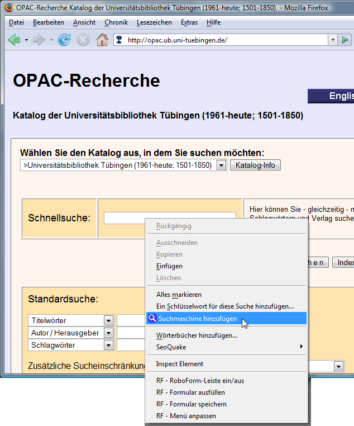Open the Ansicht menu
Image resolution: width=354 pixels, height=426 pixels.
click(84, 22)
